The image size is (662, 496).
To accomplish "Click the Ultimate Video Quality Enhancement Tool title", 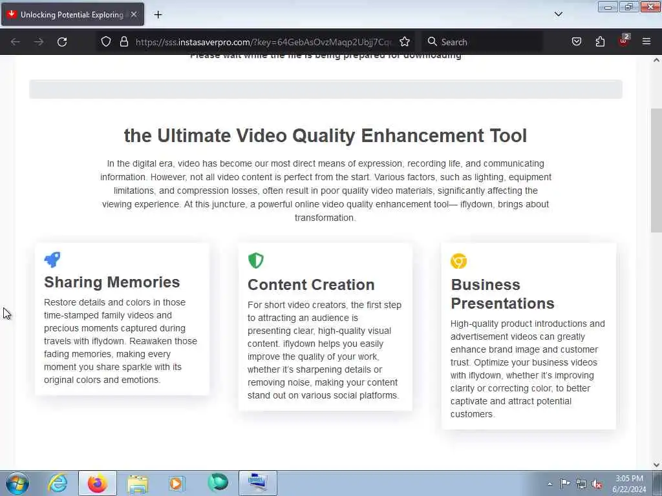I will click(326, 136).
